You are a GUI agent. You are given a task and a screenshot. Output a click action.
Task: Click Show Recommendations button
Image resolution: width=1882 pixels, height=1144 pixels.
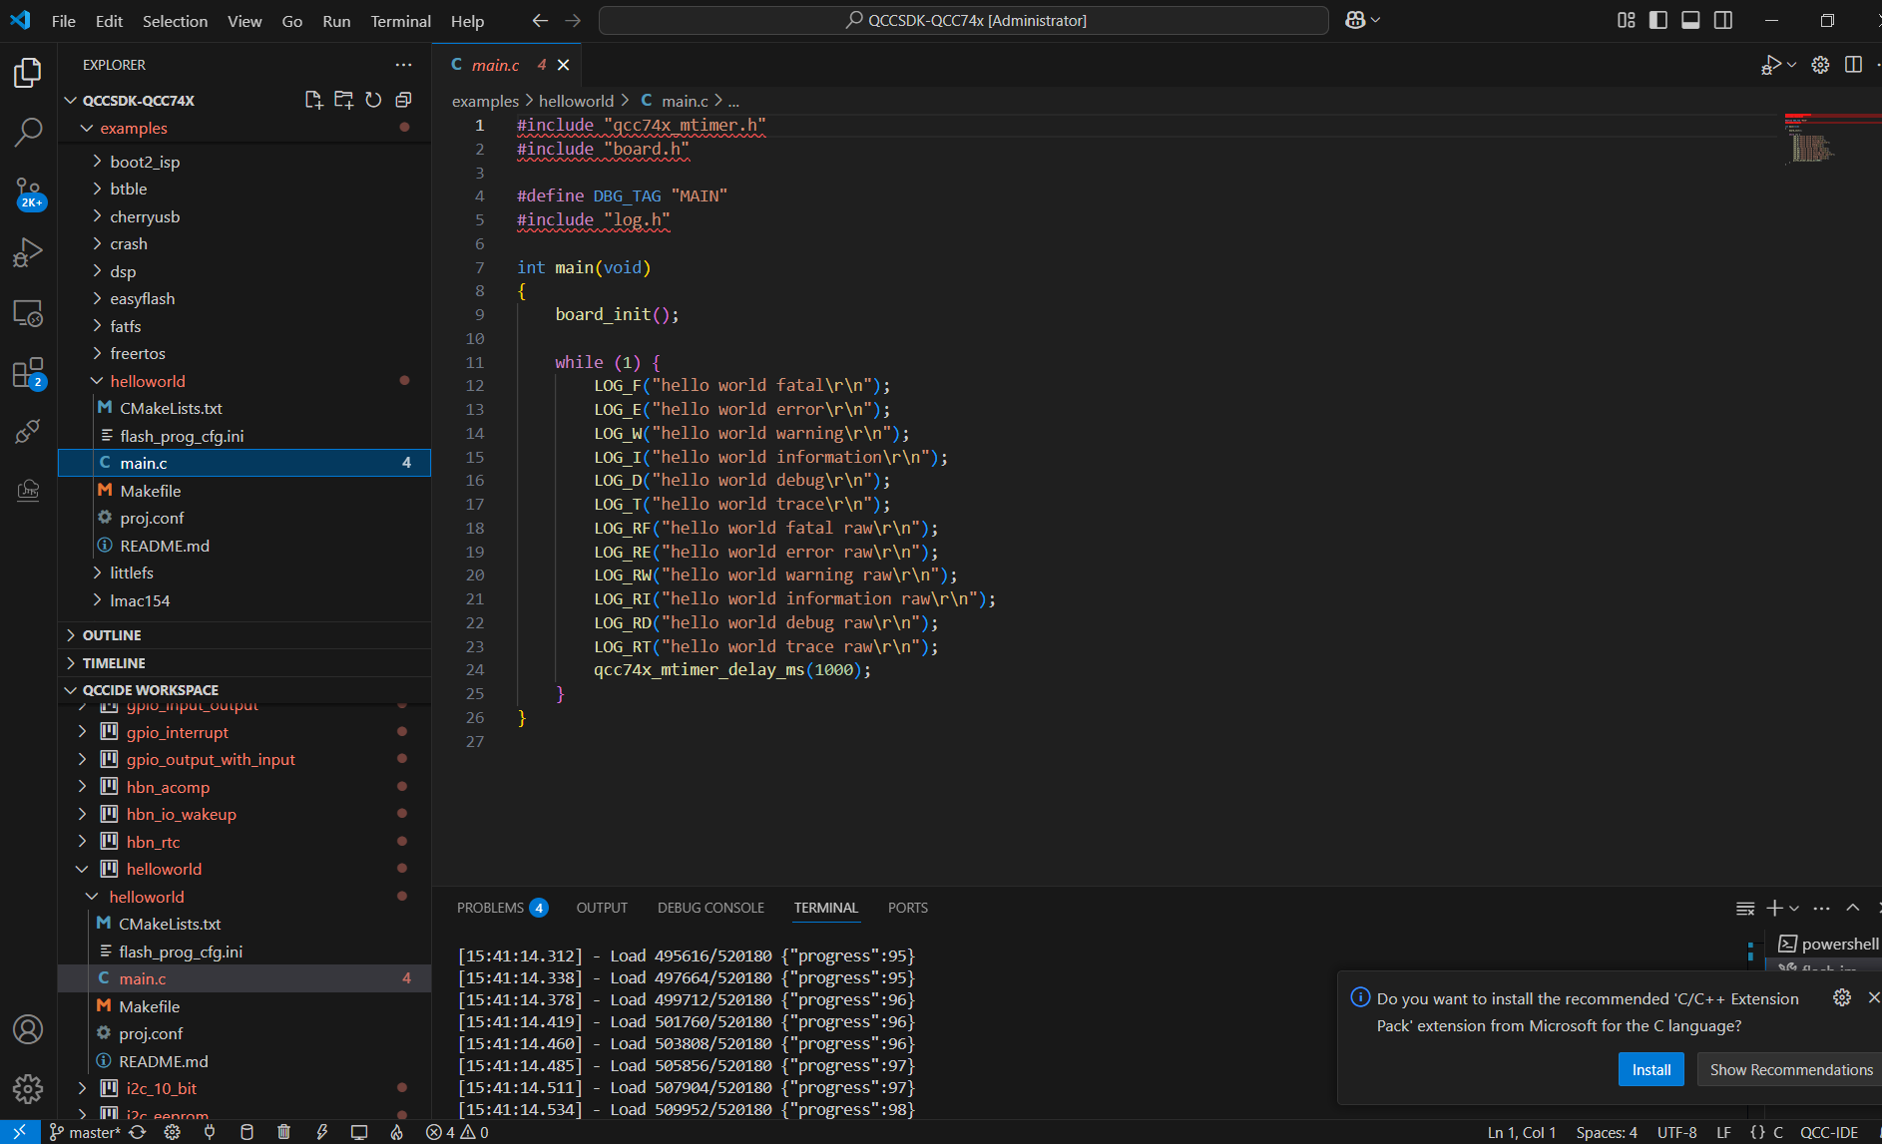1790,1070
